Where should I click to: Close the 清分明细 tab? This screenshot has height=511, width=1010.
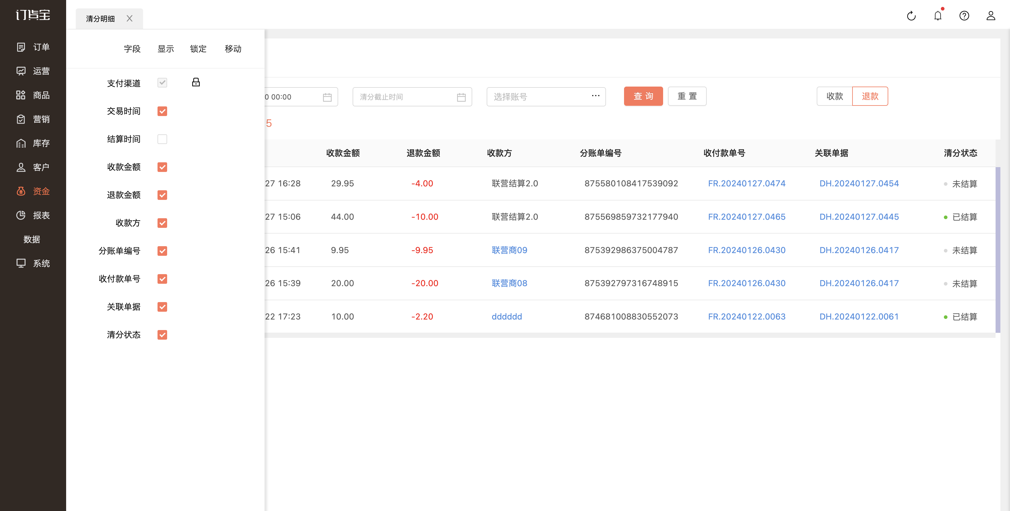tap(130, 18)
